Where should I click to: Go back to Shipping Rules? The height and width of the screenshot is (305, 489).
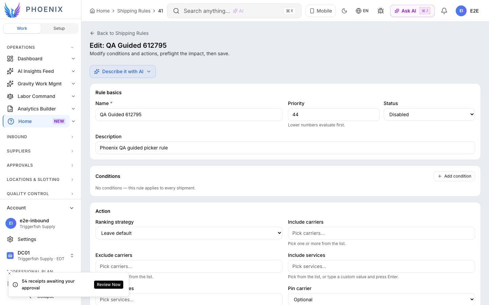click(119, 33)
